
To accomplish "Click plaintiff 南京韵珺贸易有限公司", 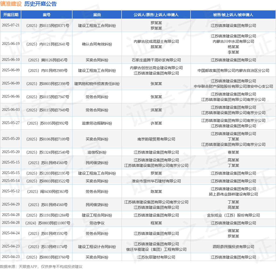I will point(156,139).
